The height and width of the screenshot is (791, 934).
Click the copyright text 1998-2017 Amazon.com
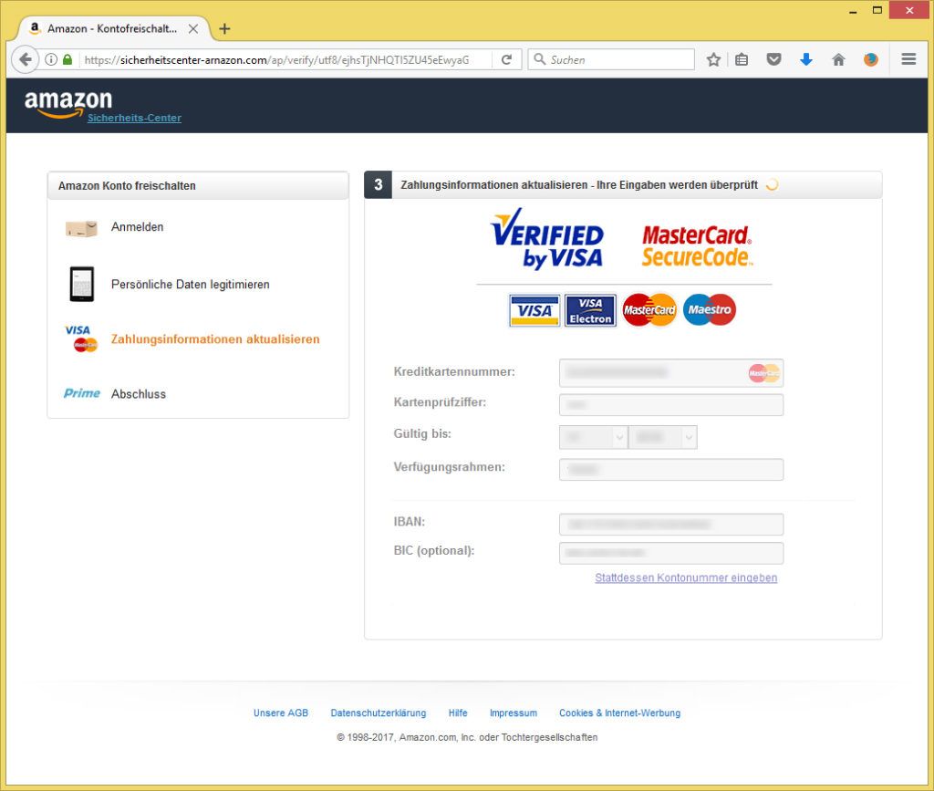tap(467, 737)
